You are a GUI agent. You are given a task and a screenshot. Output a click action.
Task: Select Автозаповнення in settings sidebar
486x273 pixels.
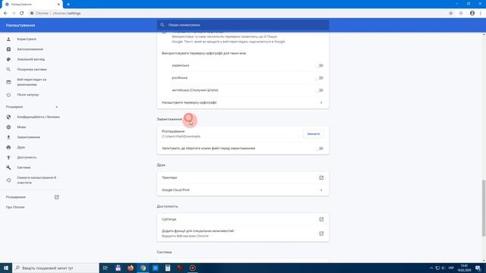tap(30, 49)
